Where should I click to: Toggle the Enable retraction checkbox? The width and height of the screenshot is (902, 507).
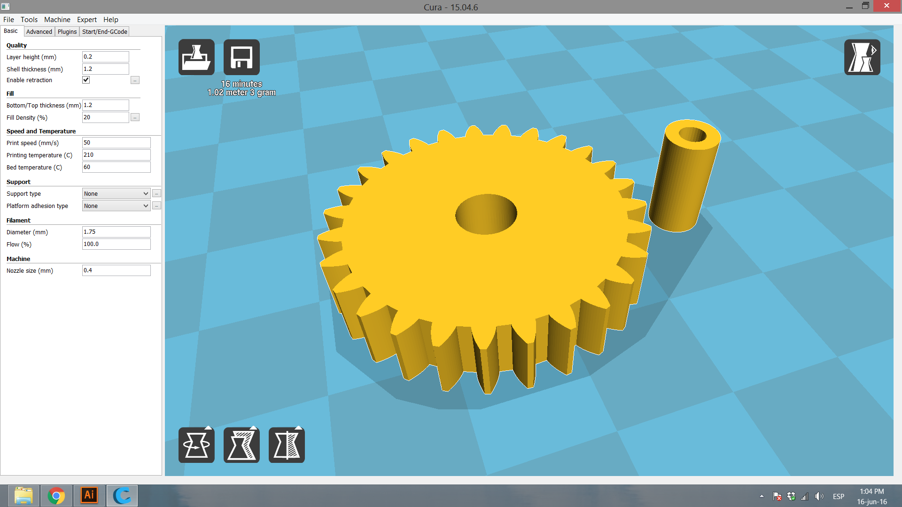coord(86,80)
